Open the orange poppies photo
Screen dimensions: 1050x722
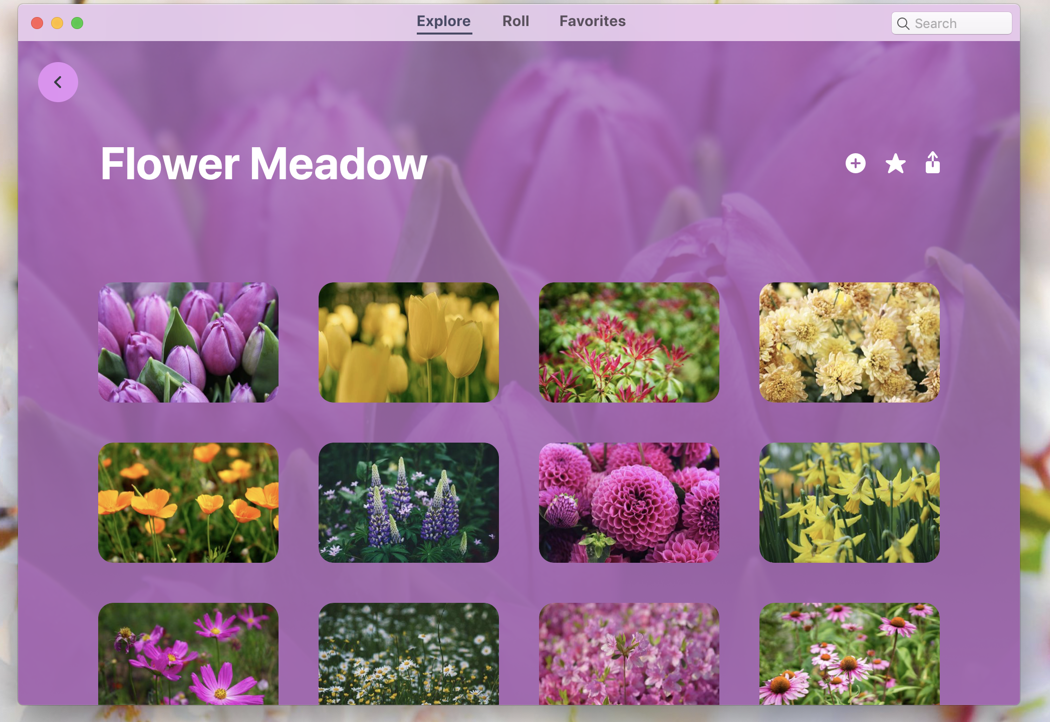[188, 503]
